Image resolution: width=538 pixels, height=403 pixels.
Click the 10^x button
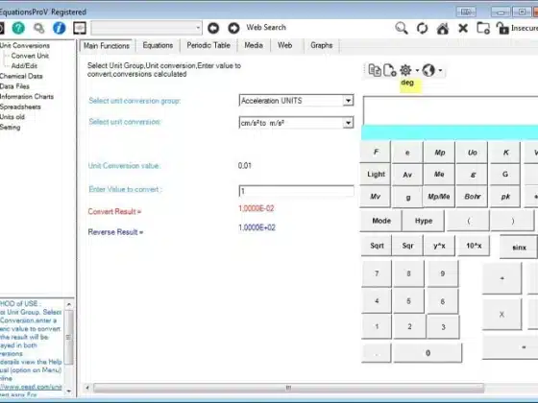474,246
